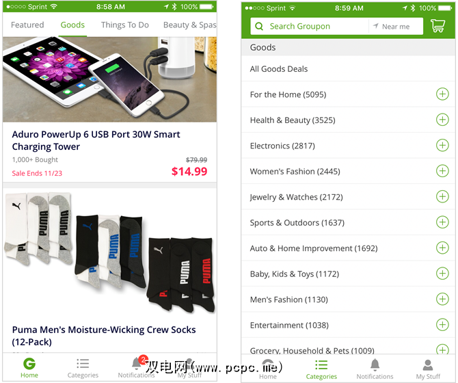Expand the For the Home category
Viewport: 458px width, 383px height.
coord(442,94)
